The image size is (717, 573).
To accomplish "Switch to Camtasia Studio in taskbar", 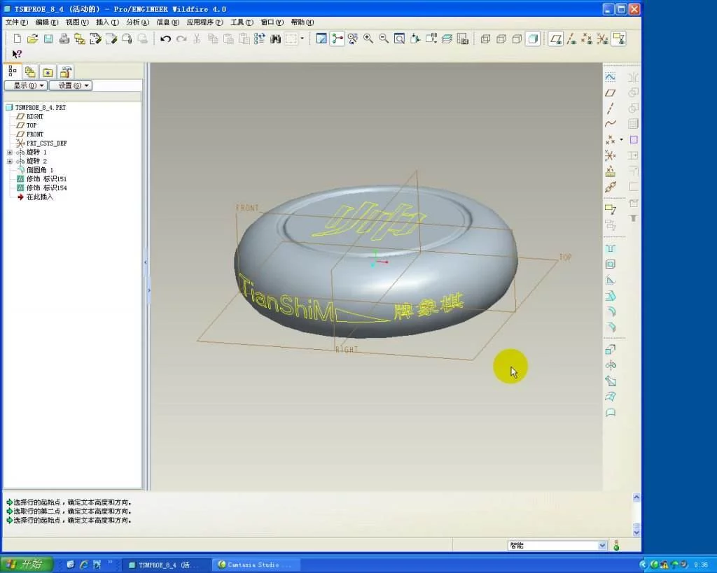I will (x=255, y=565).
